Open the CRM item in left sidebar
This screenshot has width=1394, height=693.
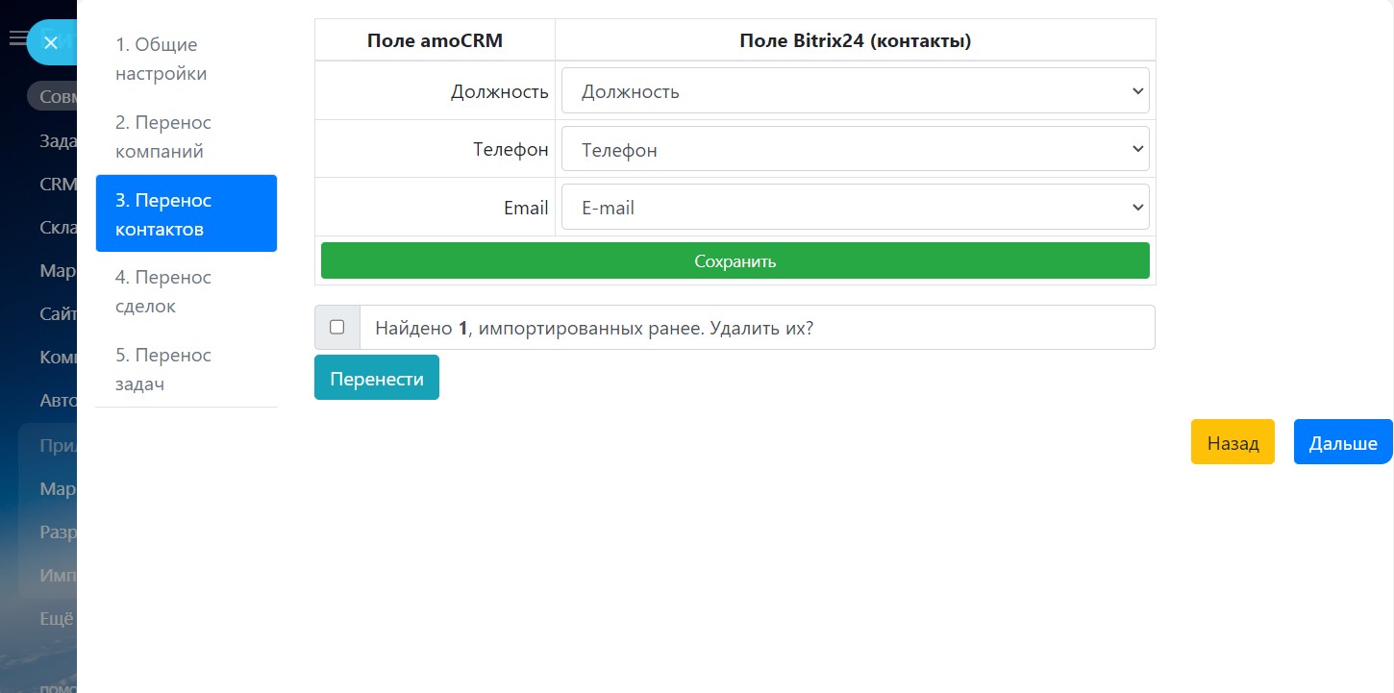pos(58,184)
